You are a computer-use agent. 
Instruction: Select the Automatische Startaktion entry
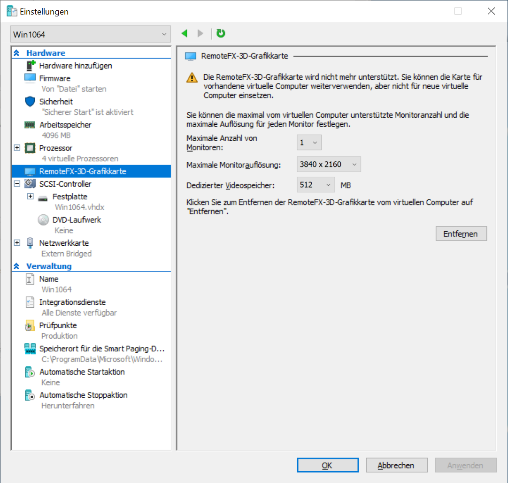click(82, 372)
